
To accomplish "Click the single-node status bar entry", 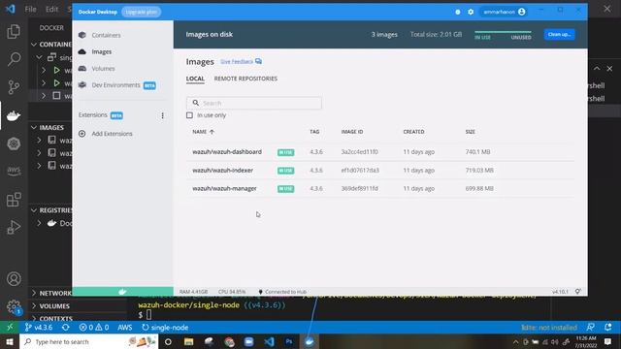I will point(165,328).
